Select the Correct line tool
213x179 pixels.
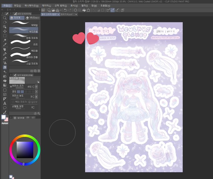(5, 112)
